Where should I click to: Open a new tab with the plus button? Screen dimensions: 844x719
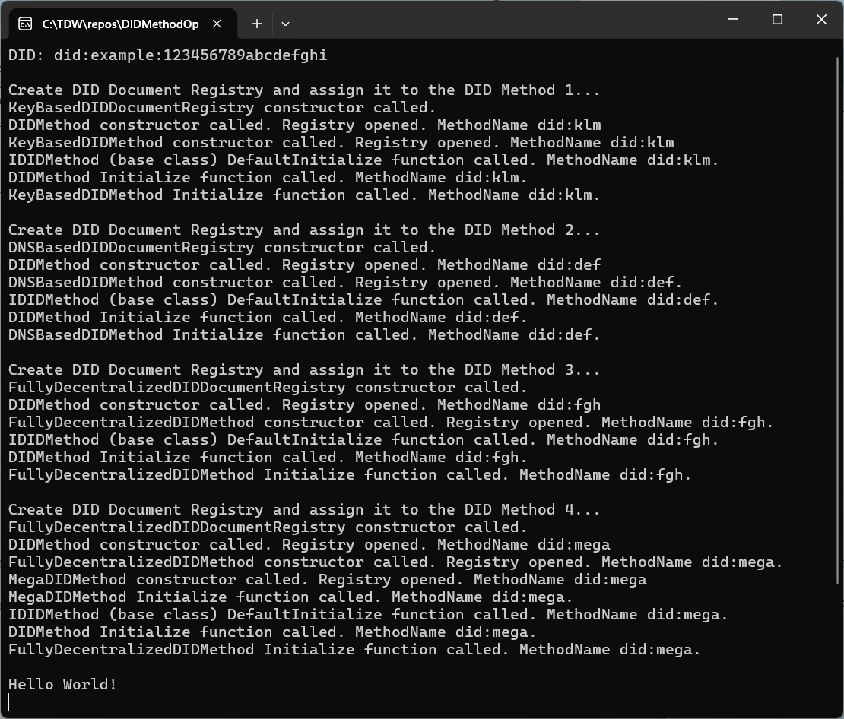[257, 24]
